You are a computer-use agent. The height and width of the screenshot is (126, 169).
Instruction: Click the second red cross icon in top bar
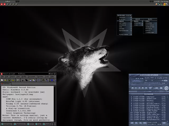[x=4, y=4]
